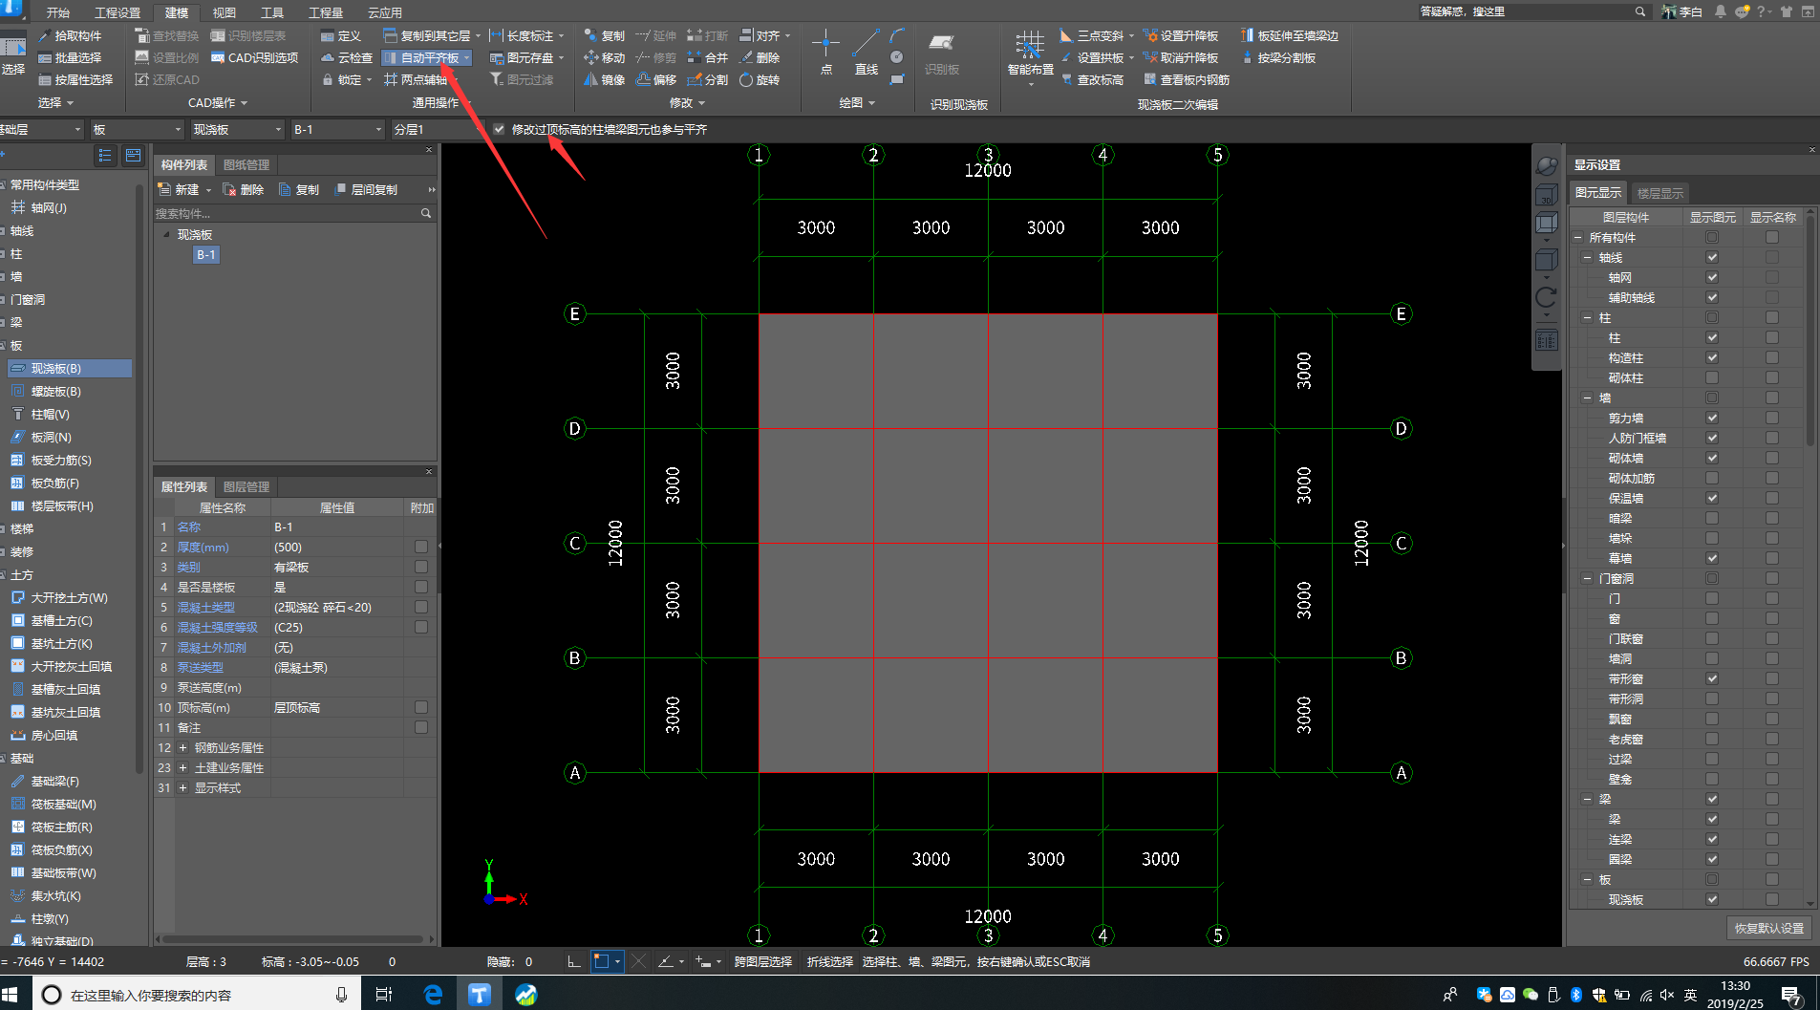Open the 分层1 layer dropdown
Image resolution: width=1820 pixels, height=1010 pixels.
click(x=437, y=129)
